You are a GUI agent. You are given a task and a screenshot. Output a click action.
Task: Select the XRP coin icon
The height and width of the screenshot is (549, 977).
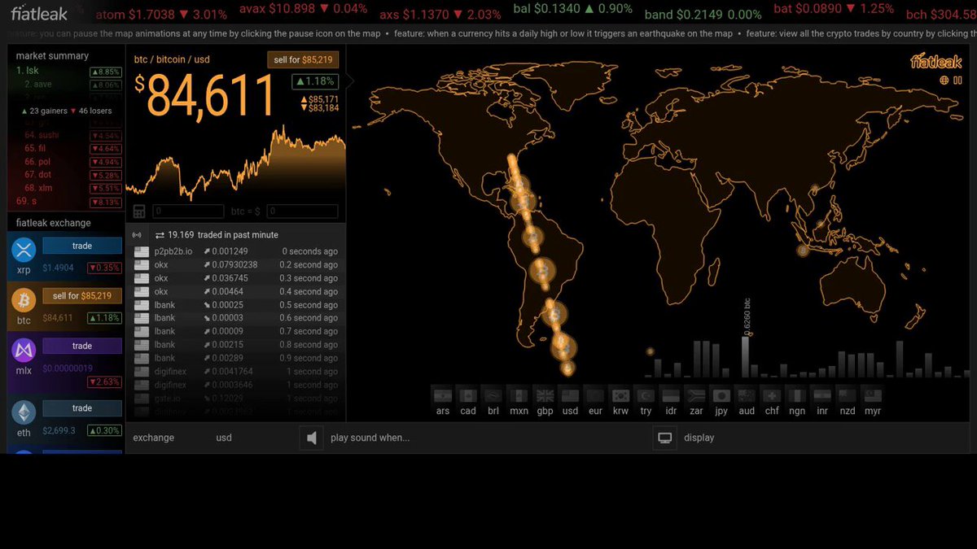[24, 251]
